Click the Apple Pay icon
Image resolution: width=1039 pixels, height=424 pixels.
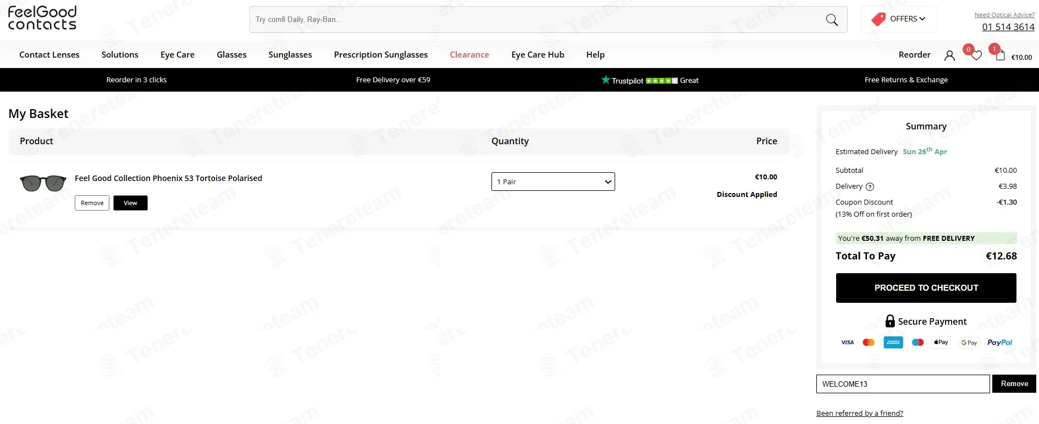pyautogui.click(x=941, y=342)
